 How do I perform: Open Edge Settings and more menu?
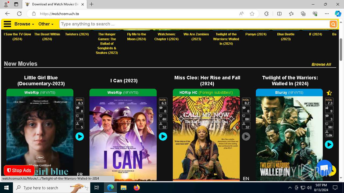point(327,14)
